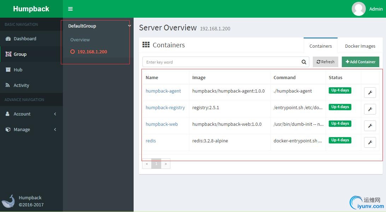Toggle the hamburger sidebar menu icon
386x212 pixels.
pos(70,9)
